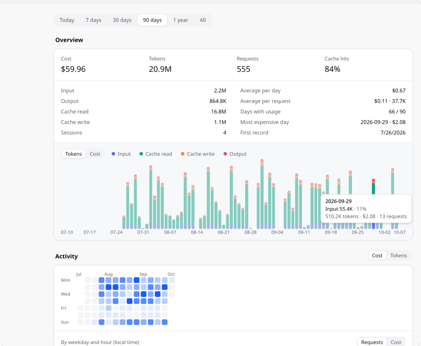Click the Average per request value
The height and width of the screenshot is (346, 421).
coord(390,101)
